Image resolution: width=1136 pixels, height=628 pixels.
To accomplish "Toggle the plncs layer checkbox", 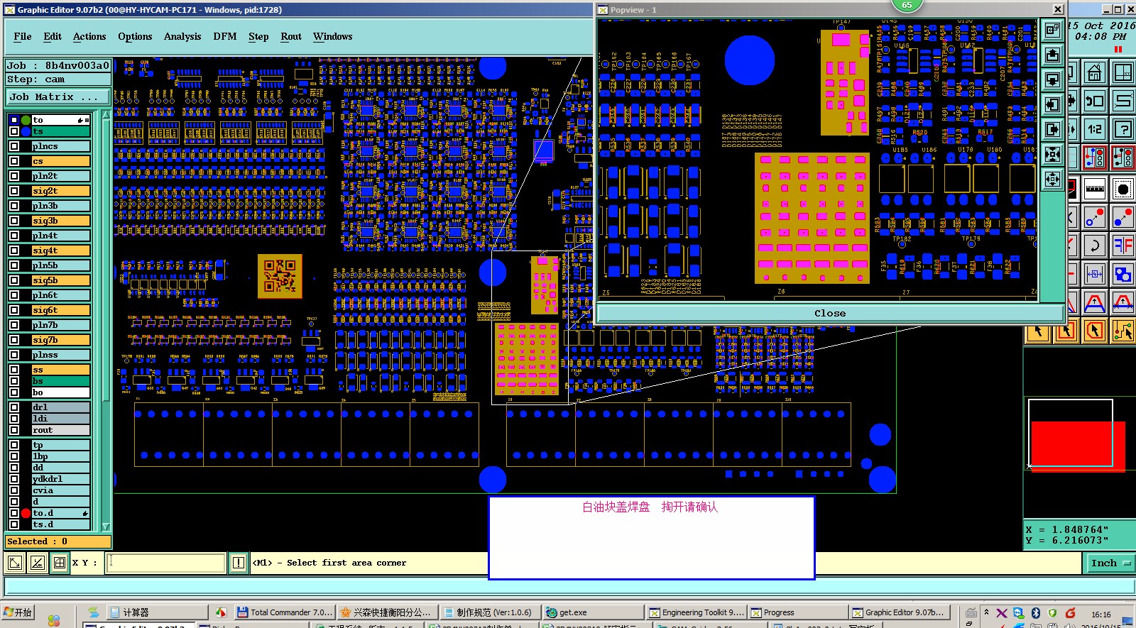I will point(14,146).
